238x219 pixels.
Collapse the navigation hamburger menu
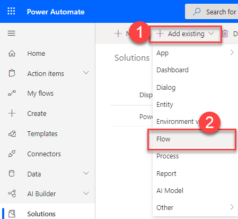tap(12, 33)
